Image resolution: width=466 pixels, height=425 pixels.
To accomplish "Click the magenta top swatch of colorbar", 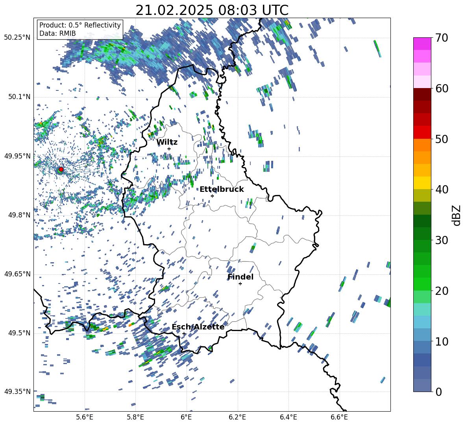I will (x=422, y=44).
